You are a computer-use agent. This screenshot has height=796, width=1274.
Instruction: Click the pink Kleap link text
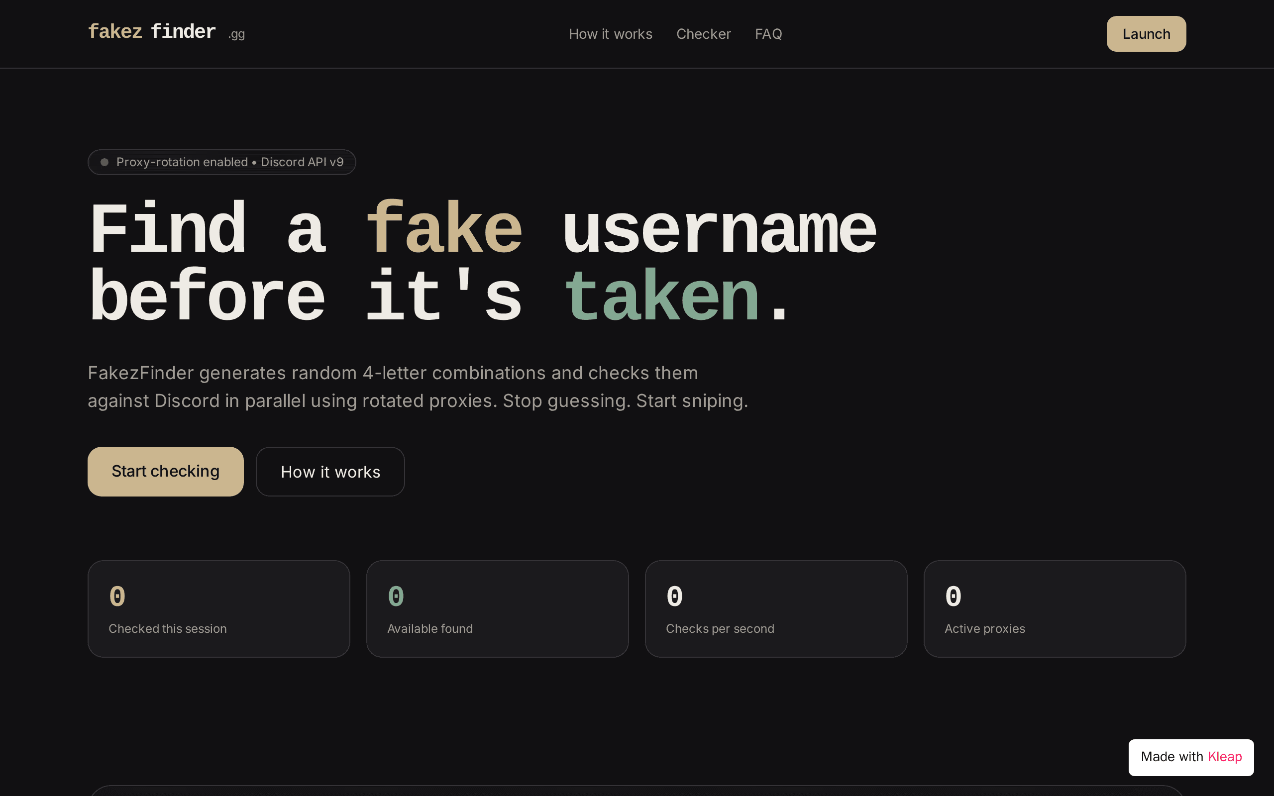pos(1225,757)
